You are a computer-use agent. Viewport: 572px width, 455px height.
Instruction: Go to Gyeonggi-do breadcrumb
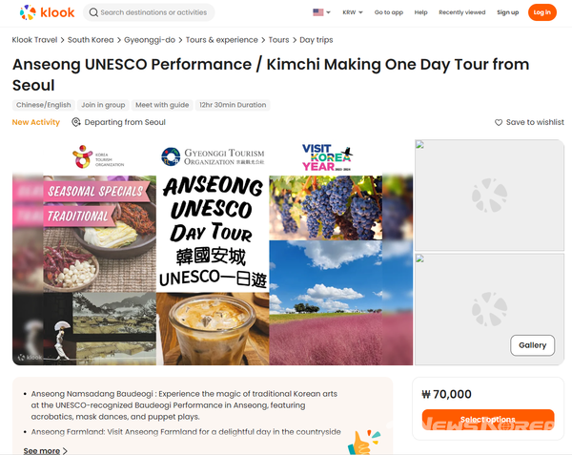tap(150, 40)
